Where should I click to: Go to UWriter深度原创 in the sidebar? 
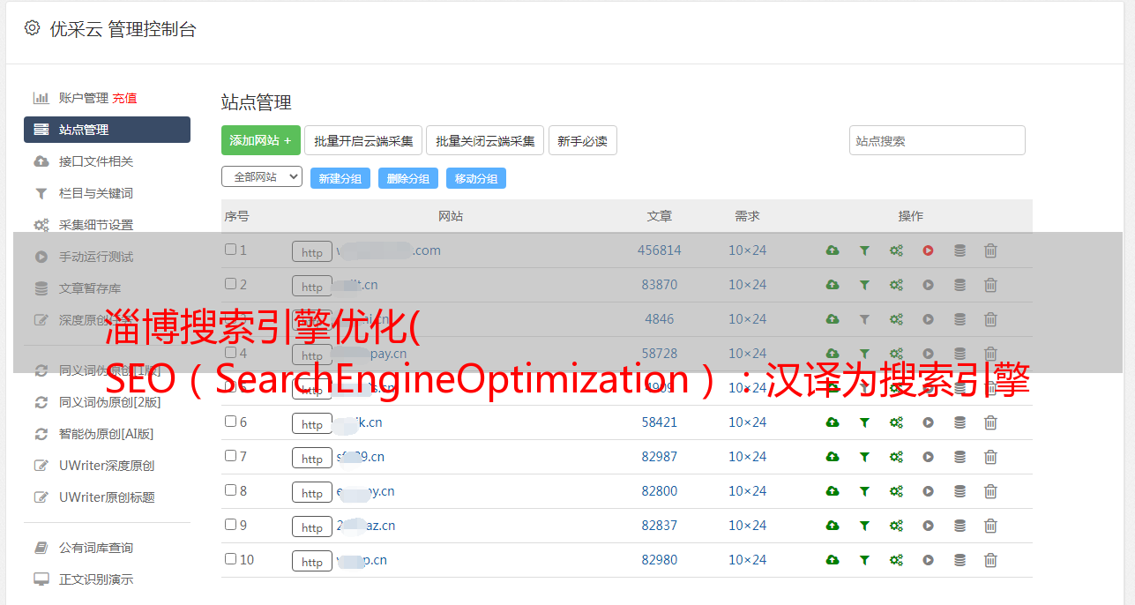(107, 466)
